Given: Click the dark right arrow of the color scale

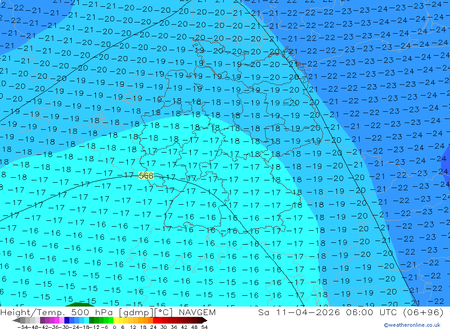Looking at the screenshot, I should 205,320.
